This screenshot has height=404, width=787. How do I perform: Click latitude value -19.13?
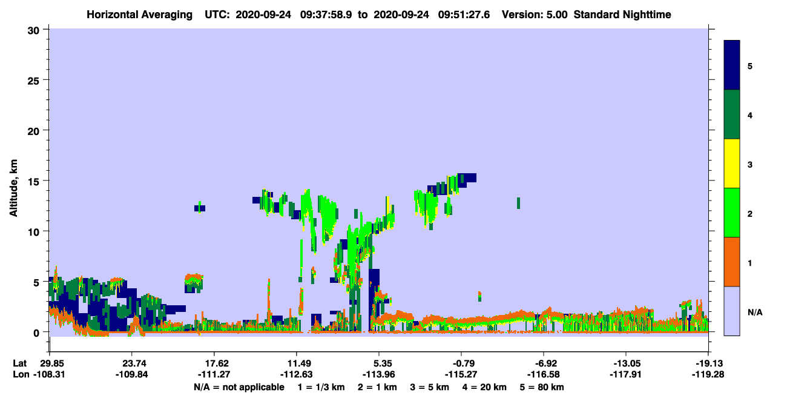(x=708, y=363)
